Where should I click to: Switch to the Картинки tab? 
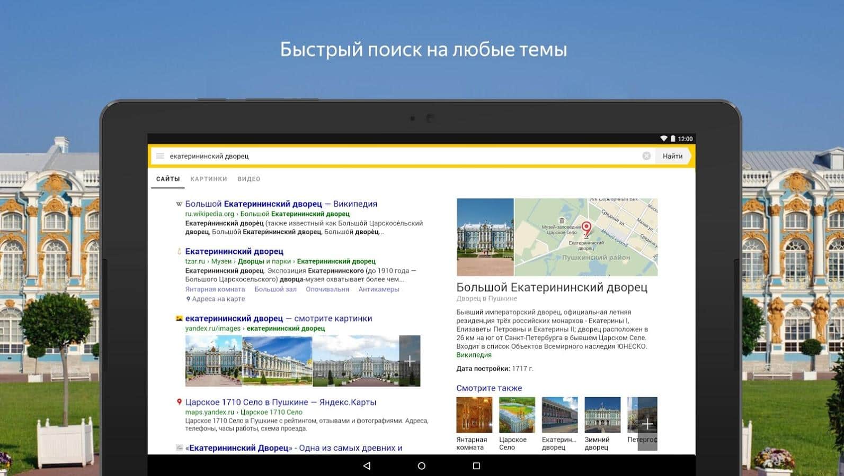(x=209, y=179)
